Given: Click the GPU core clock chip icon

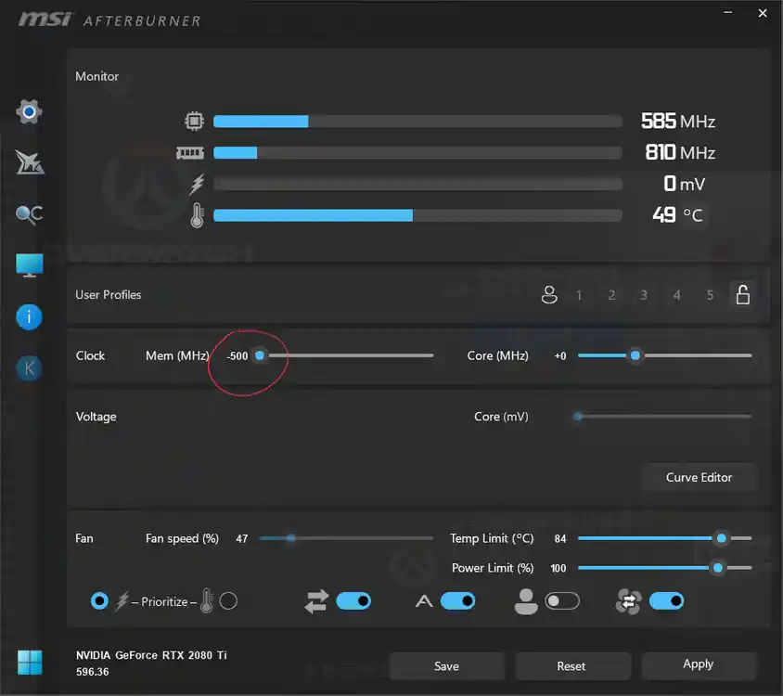Looking at the screenshot, I should (194, 121).
